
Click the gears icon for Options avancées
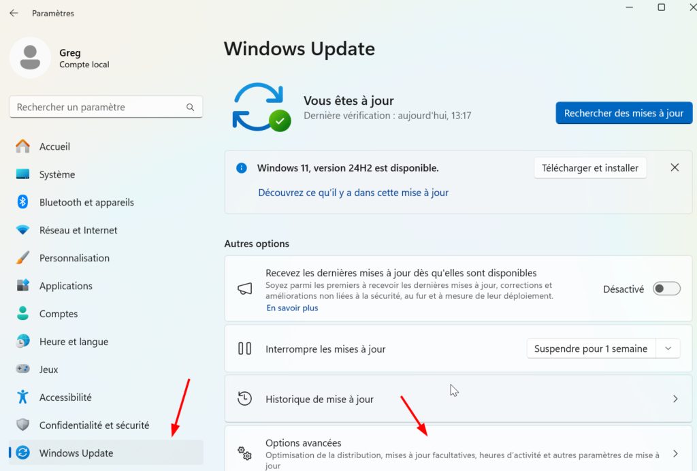tap(244, 453)
